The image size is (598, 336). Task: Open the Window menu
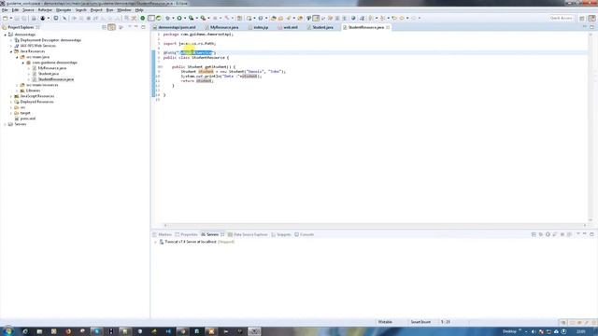tap(124, 10)
